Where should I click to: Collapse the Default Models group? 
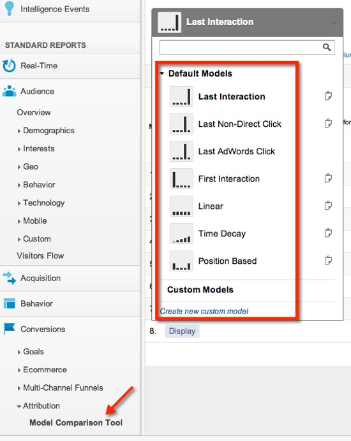161,74
